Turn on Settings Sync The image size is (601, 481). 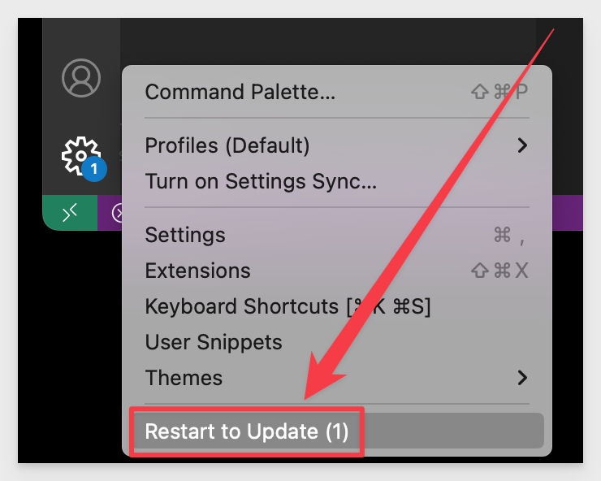click(337, 181)
